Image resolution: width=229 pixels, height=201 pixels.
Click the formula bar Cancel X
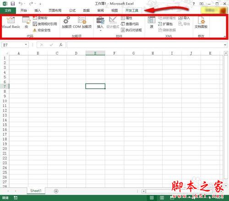[42, 45]
